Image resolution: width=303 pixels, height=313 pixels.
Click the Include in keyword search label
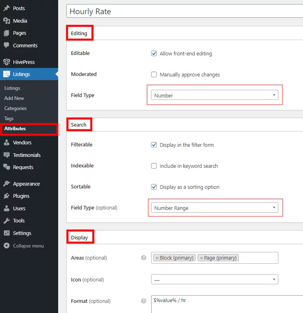[189, 166]
